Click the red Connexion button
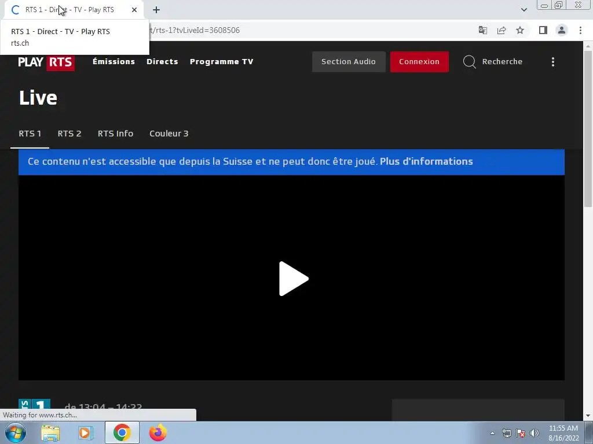The image size is (593, 444). tap(419, 61)
